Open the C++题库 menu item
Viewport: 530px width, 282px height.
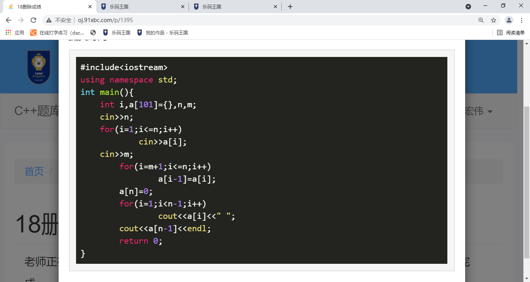[x=36, y=111]
